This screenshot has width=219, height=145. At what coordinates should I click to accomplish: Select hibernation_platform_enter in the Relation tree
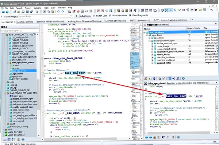tap(170, 52)
